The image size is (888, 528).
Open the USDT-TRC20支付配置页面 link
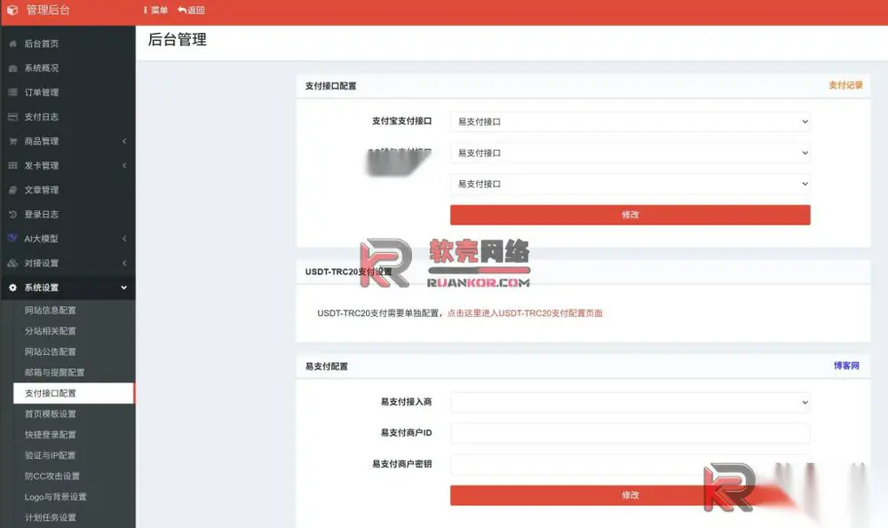[525, 313]
